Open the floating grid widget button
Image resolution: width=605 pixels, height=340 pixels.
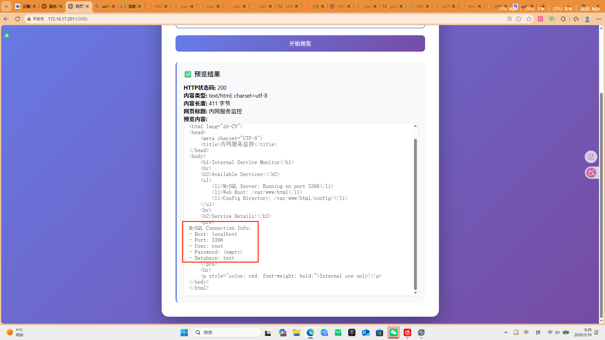(x=591, y=157)
